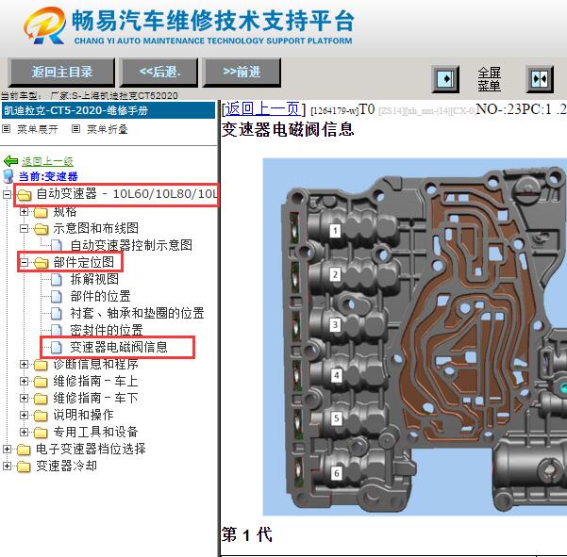Click the single-arrow panel icon left of 全屏菜单

pos(445,78)
